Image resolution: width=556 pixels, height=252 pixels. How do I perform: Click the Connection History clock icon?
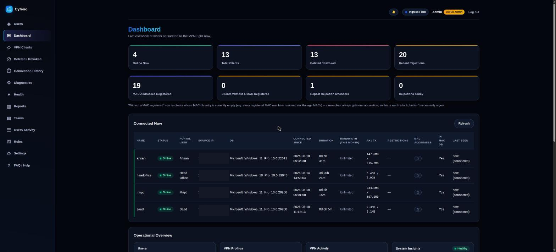[x=9, y=71]
